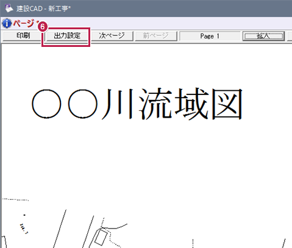Viewport: 292px width, 248px height.
Task: Click the red numbered 6 step badge
Action: [43, 27]
